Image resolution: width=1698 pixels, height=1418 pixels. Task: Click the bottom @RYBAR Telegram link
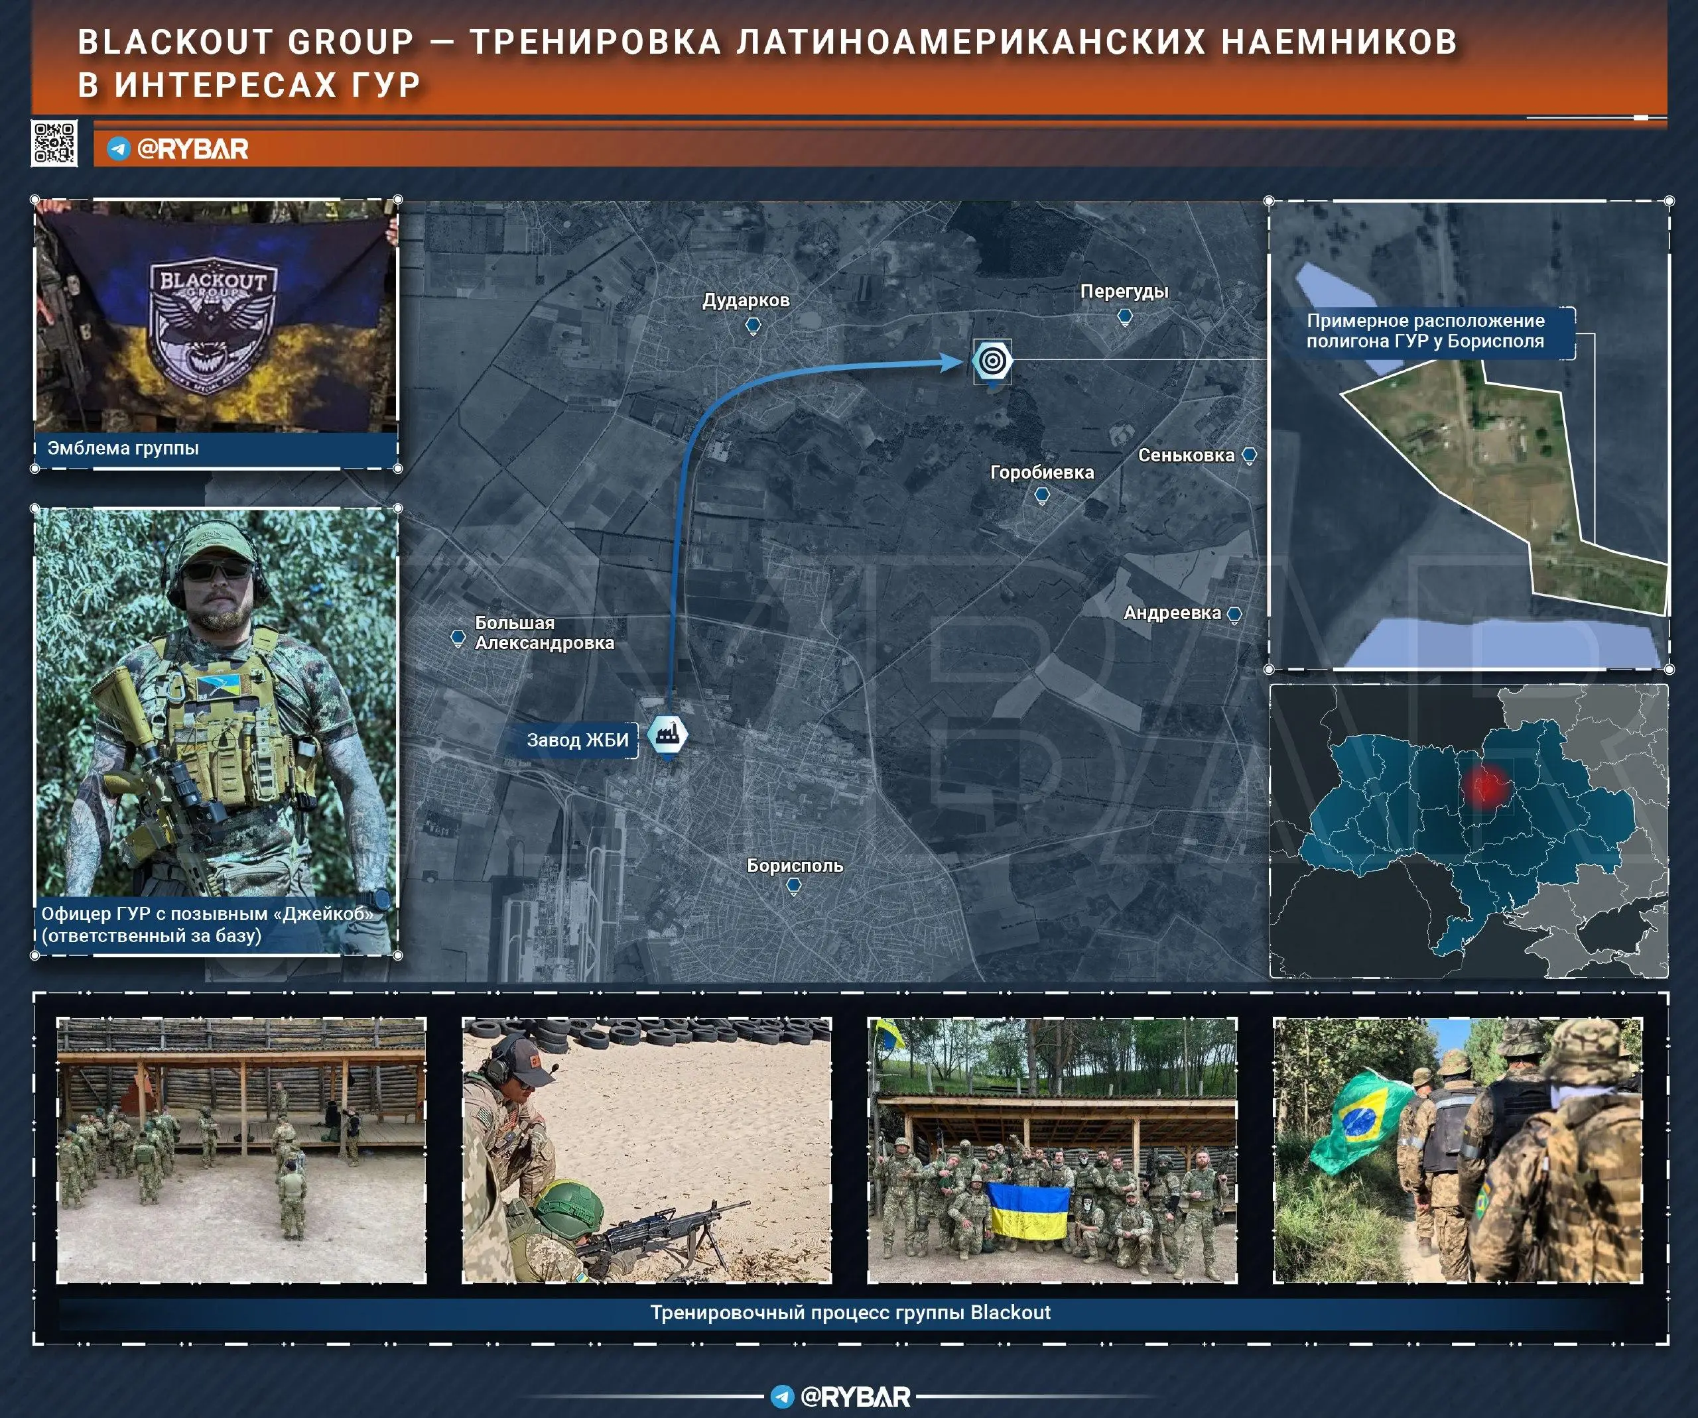pyautogui.click(x=841, y=1396)
